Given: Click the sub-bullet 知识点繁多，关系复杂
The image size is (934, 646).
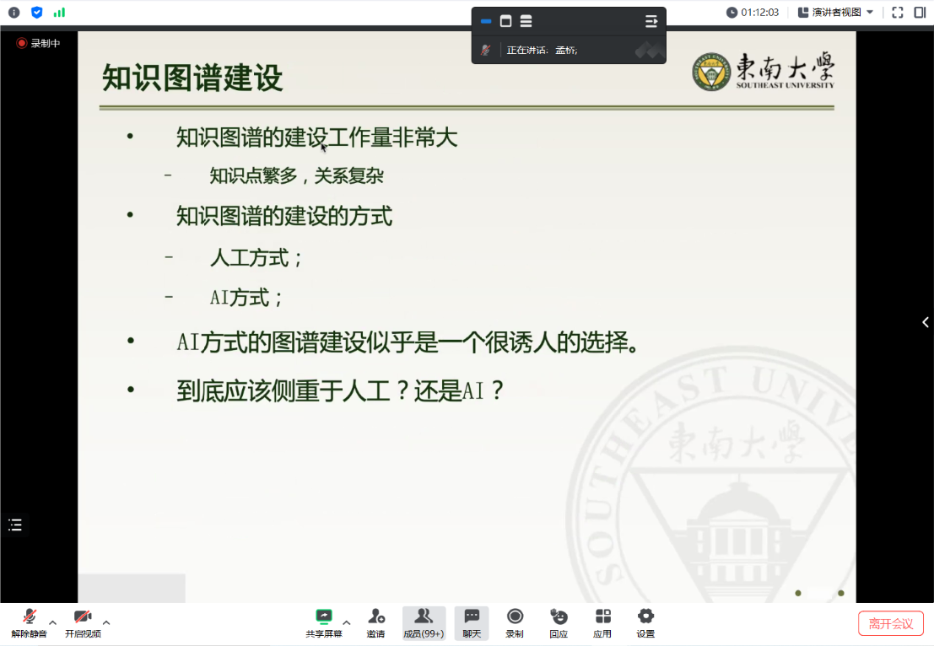Looking at the screenshot, I should point(297,175).
